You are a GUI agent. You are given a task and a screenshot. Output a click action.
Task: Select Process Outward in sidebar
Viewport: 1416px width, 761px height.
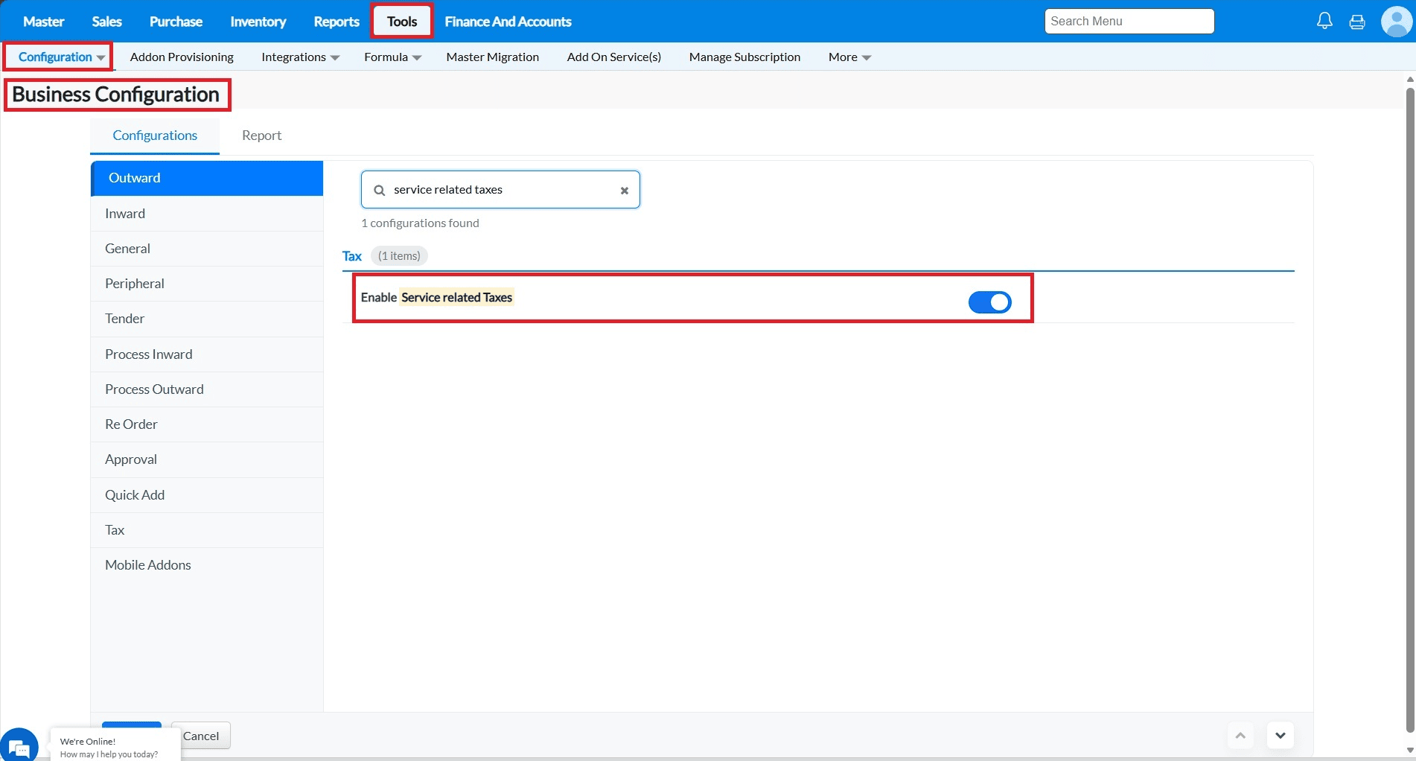tap(207, 389)
